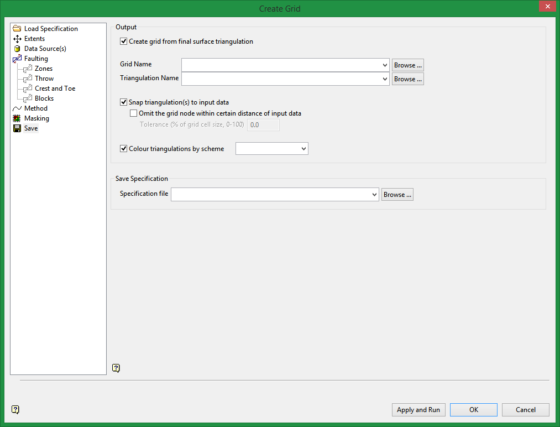Click the Extents arrows icon
Screen dimensions: 560x427
click(17, 39)
